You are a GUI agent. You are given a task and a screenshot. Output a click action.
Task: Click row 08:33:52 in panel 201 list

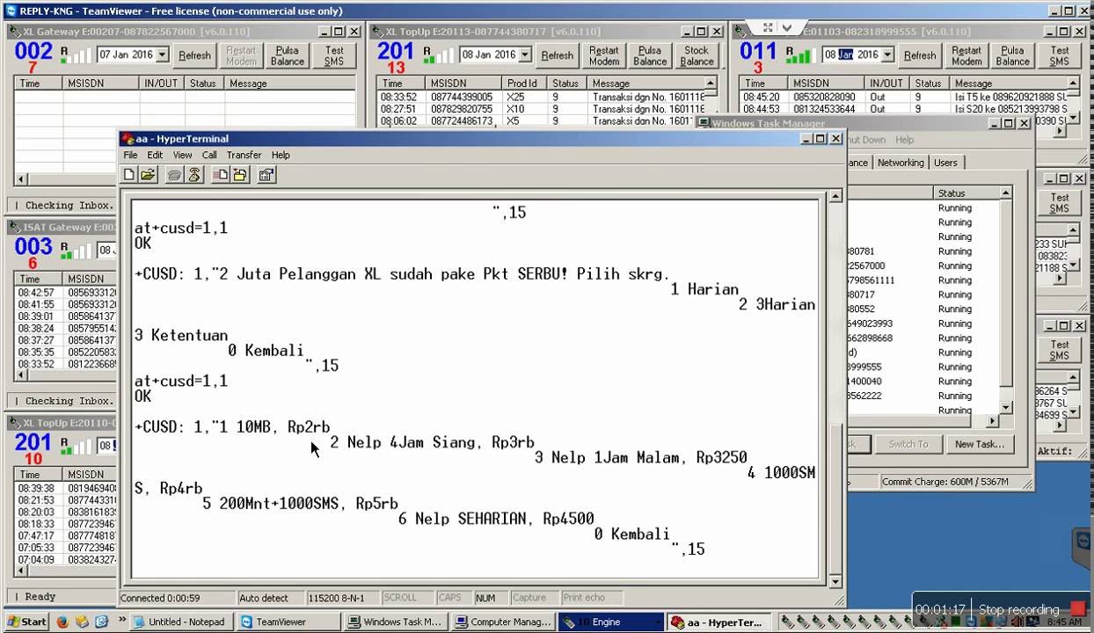click(541, 97)
